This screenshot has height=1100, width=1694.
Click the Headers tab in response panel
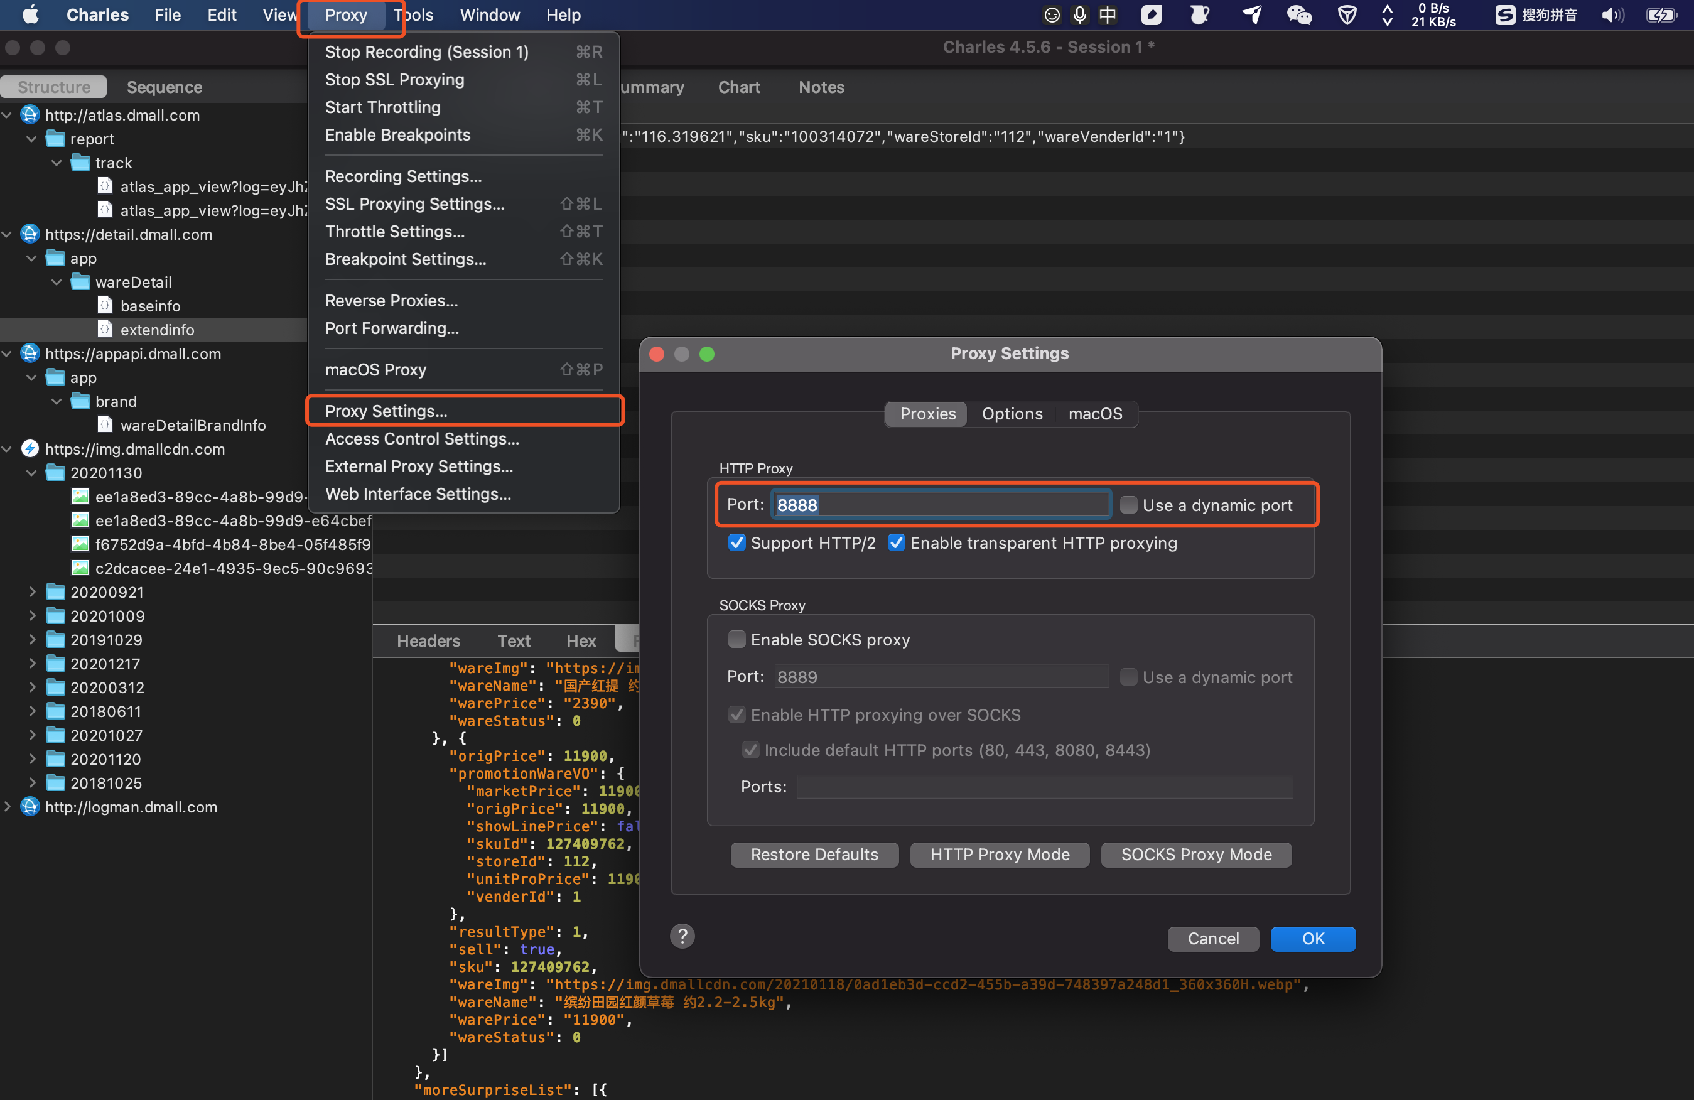pos(428,640)
